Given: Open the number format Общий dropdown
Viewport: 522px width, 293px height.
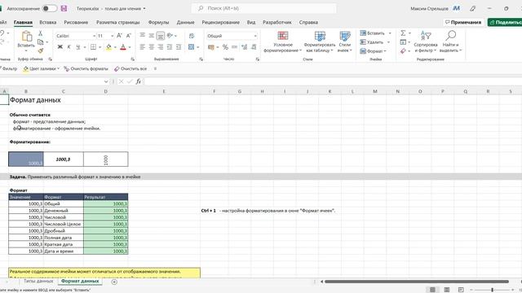Looking at the screenshot, I should [x=255, y=36].
